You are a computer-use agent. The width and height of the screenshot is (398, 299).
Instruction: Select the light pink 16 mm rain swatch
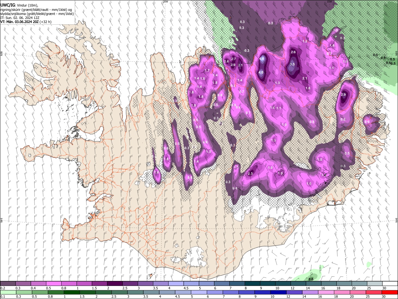pyautogui.click(x=326, y=292)
